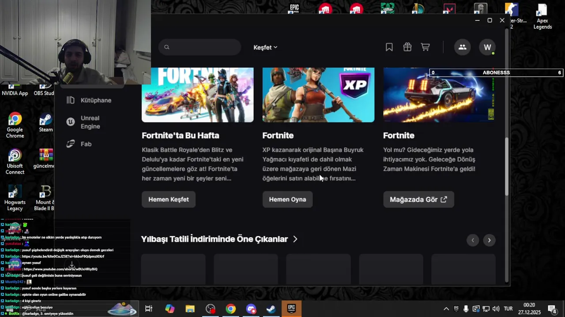The image size is (565, 317).
Task: Open the volume icon in system tray
Action: point(496,309)
